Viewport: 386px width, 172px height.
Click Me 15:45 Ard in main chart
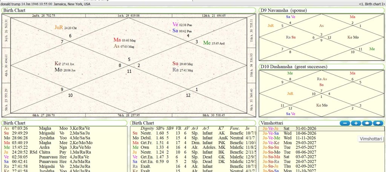point(213,43)
